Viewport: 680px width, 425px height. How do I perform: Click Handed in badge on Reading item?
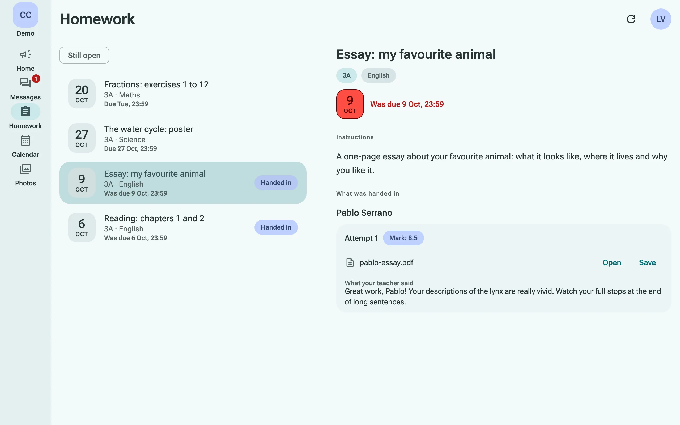pos(276,227)
